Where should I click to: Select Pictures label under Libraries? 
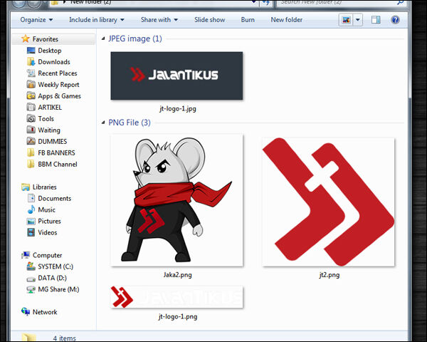click(x=49, y=221)
